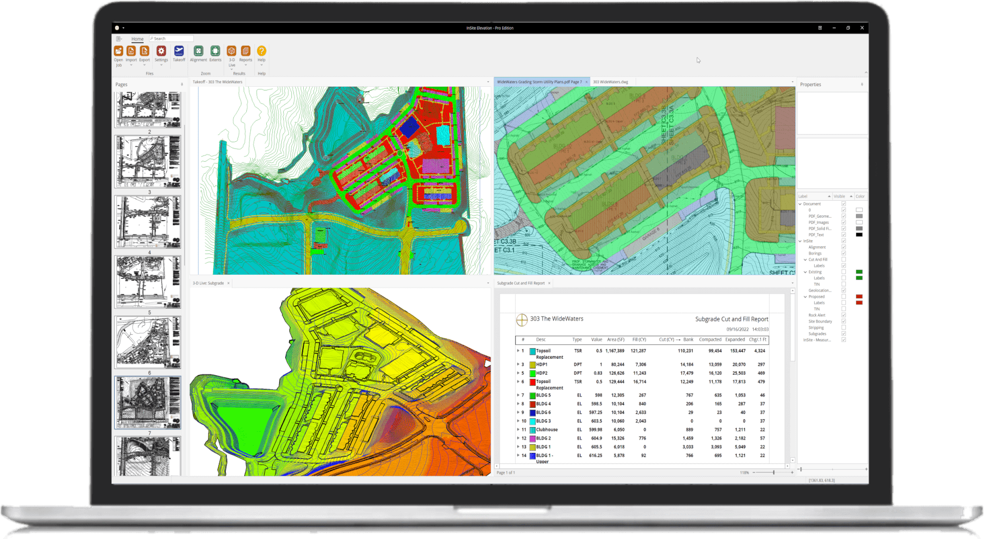Zoom to Extents icon
The width and height of the screenshot is (985, 539).
215,51
